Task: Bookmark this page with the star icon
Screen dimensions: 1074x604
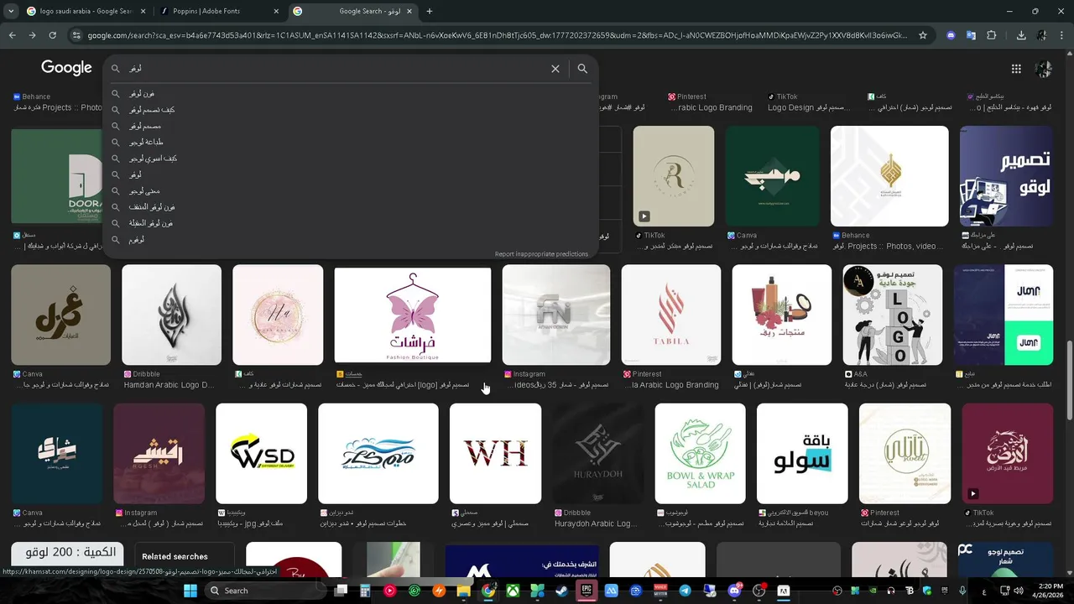Action: click(x=923, y=35)
